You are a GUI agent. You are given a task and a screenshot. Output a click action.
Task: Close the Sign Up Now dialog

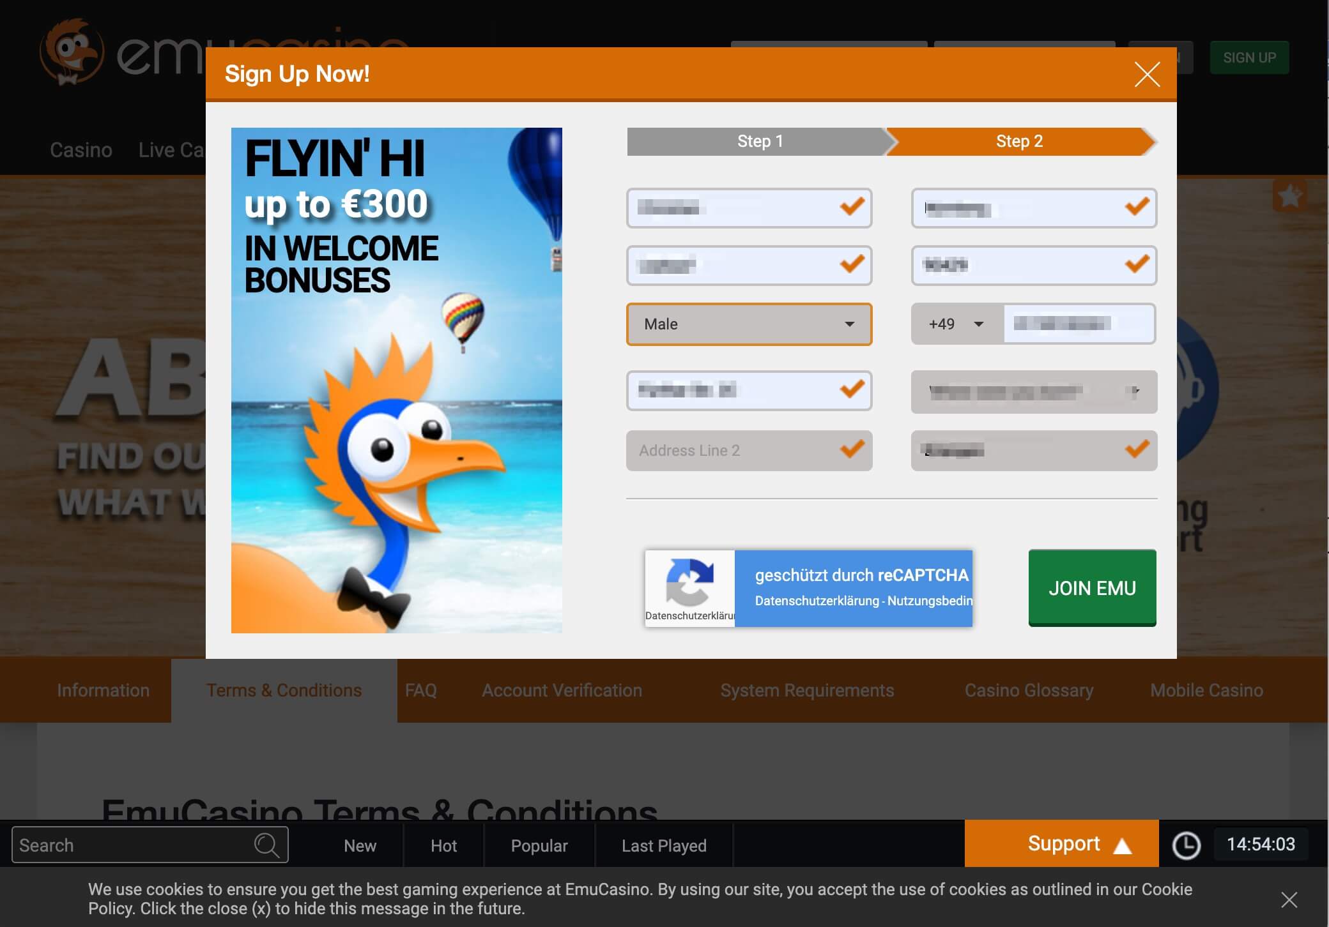click(1147, 75)
